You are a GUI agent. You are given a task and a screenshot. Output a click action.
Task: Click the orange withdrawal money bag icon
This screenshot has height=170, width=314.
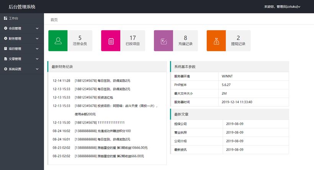[216, 41]
